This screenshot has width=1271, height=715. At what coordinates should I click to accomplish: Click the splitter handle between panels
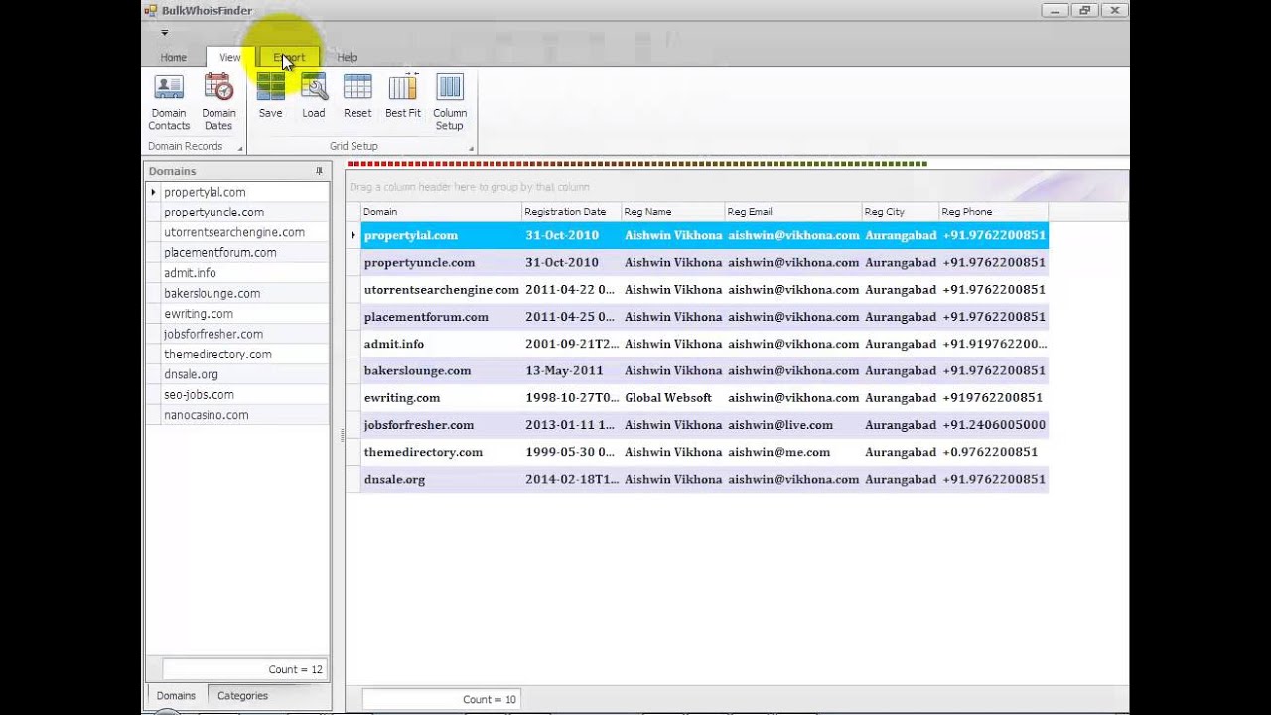click(x=342, y=435)
